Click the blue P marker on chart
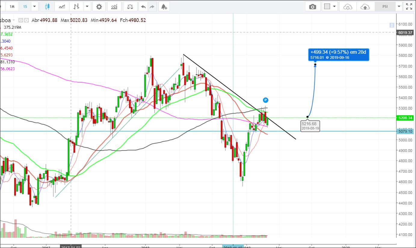The height and width of the screenshot is (248, 416). point(266,100)
